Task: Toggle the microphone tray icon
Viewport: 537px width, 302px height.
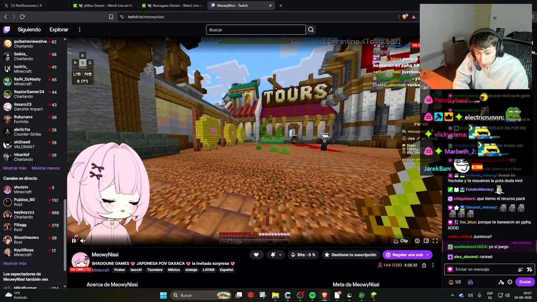Action: pyautogui.click(x=479, y=295)
